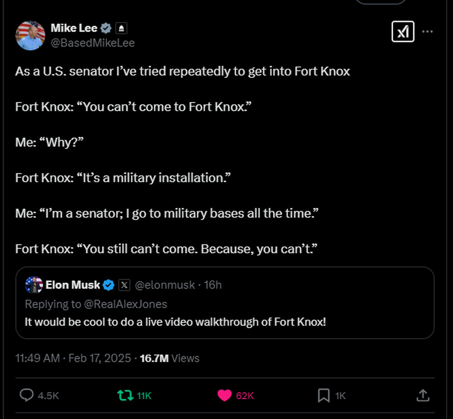
Task: Click Elon Musk's blue verified checkmark
Action: point(109,285)
